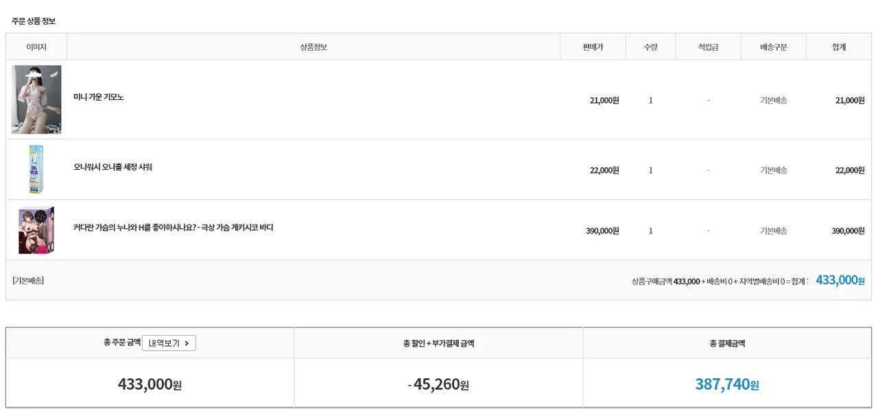Click the third product's box thumbnail

coord(36,230)
